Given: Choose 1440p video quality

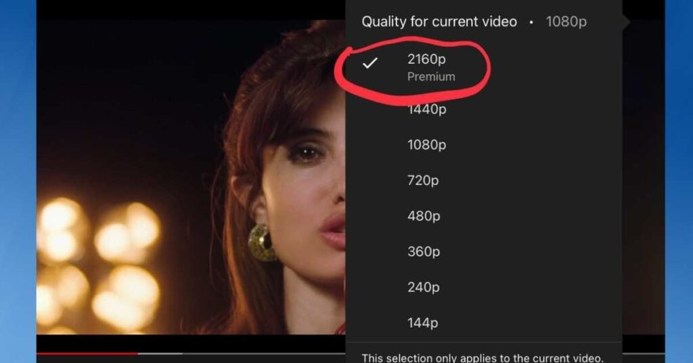Looking at the screenshot, I should [483, 109].
